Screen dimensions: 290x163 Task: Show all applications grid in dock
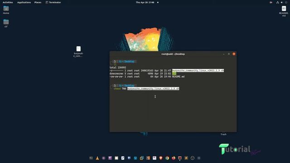199,158
